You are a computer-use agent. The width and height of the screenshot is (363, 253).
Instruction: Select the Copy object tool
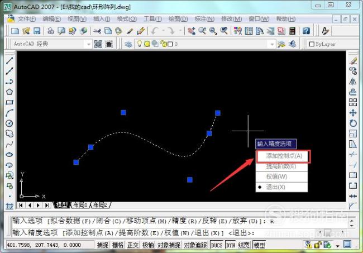pyautogui.click(x=353, y=71)
